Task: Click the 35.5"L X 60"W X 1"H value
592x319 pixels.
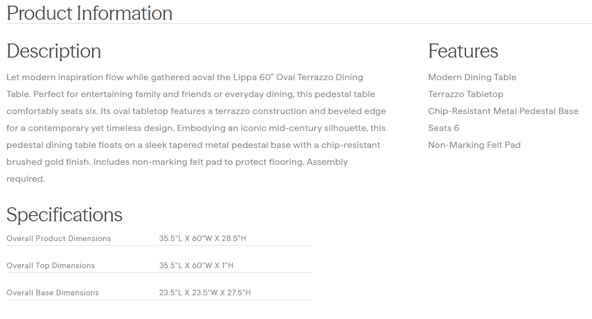Action: pos(196,265)
